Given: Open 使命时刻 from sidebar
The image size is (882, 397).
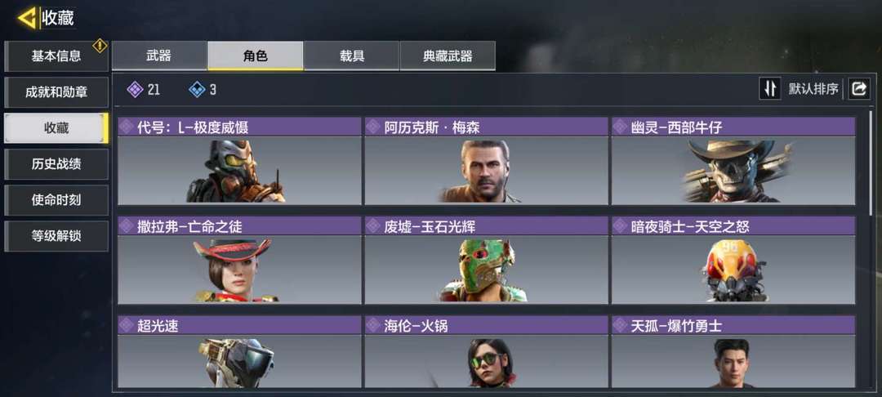Looking at the screenshot, I should (x=56, y=200).
